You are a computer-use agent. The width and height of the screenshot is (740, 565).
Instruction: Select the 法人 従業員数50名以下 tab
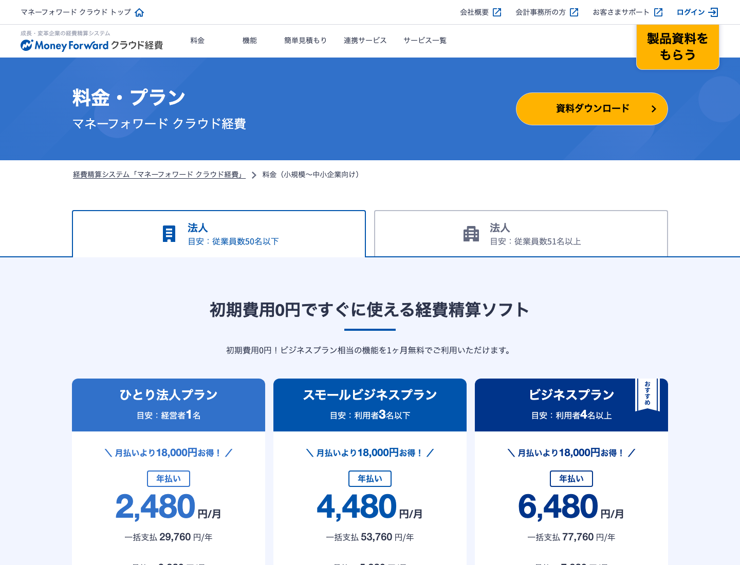pos(219,234)
